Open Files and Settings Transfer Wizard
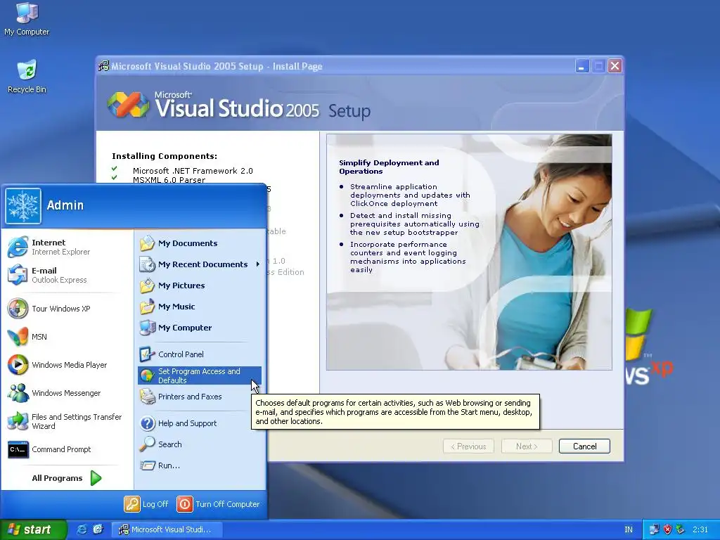This screenshot has height=540, width=720. click(x=67, y=421)
